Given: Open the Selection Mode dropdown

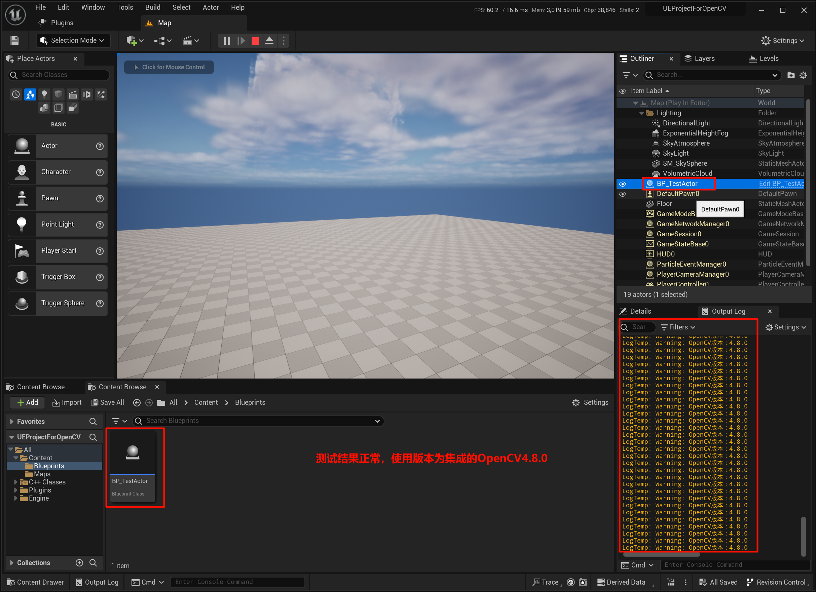Looking at the screenshot, I should [x=73, y=41].
